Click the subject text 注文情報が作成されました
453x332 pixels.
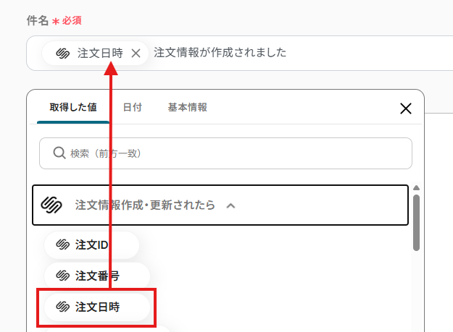pos(220,53)
